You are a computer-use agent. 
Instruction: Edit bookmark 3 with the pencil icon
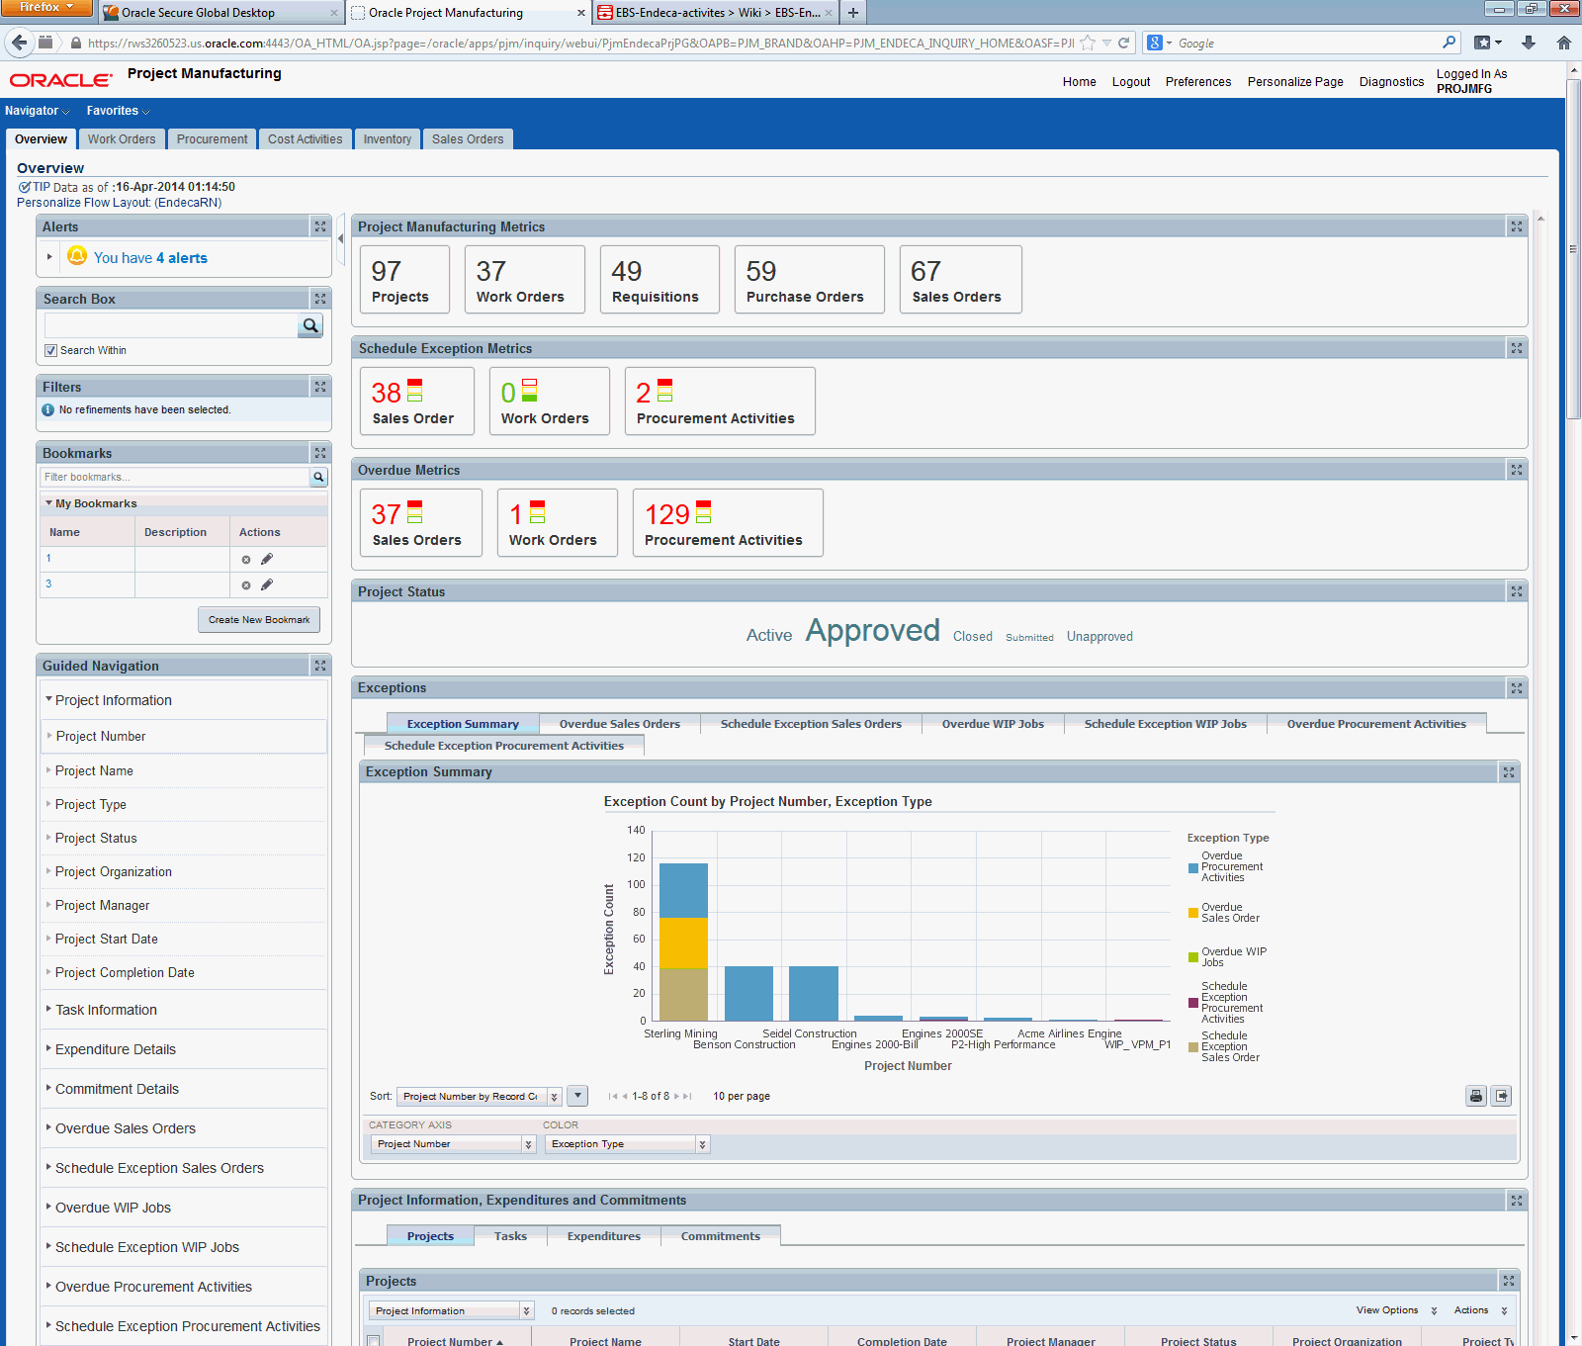click(267, 584)
